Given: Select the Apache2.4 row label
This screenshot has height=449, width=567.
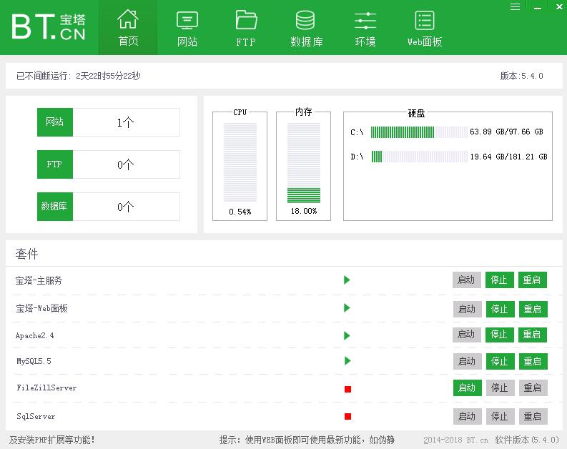Looking at the screenshot, I should 35,336.
